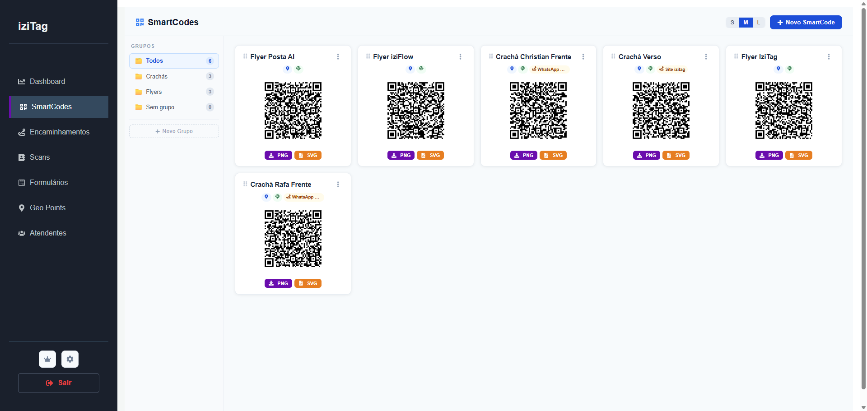Image resolution: width=867 pixels, height=411 pixels.
Task: Download PNG for Crachá Christian Frente
Action: coord(524,156)
